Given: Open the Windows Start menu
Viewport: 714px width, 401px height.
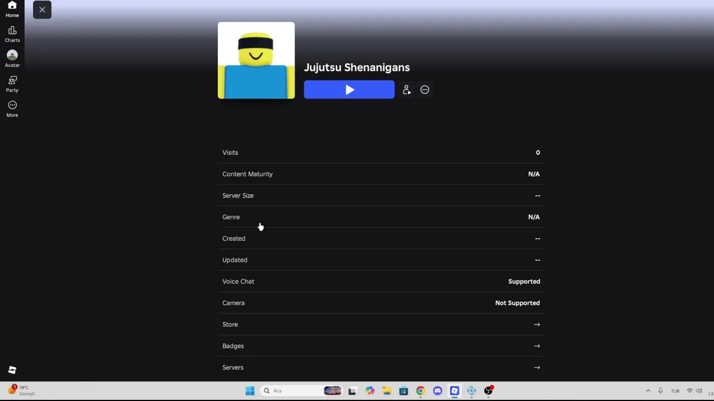Looking at the screenshot, I should tap(250, 391).
